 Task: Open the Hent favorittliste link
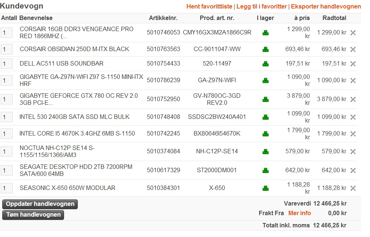(209, 7)
